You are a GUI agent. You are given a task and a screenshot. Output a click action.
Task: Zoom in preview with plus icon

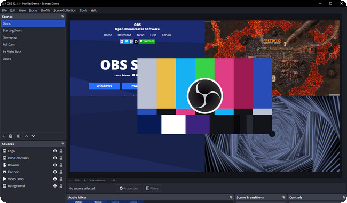(x=84, y=180)
